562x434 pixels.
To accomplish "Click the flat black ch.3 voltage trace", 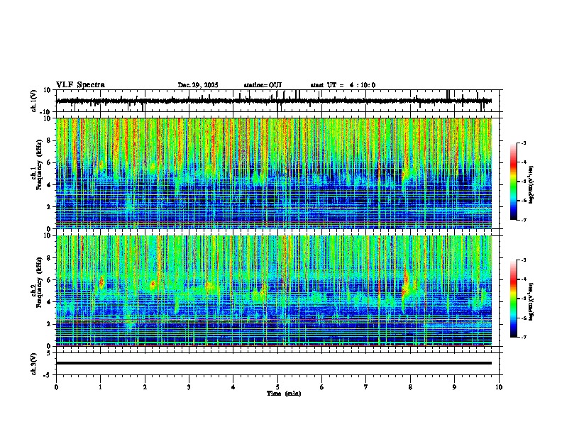I will click(274, 363).
